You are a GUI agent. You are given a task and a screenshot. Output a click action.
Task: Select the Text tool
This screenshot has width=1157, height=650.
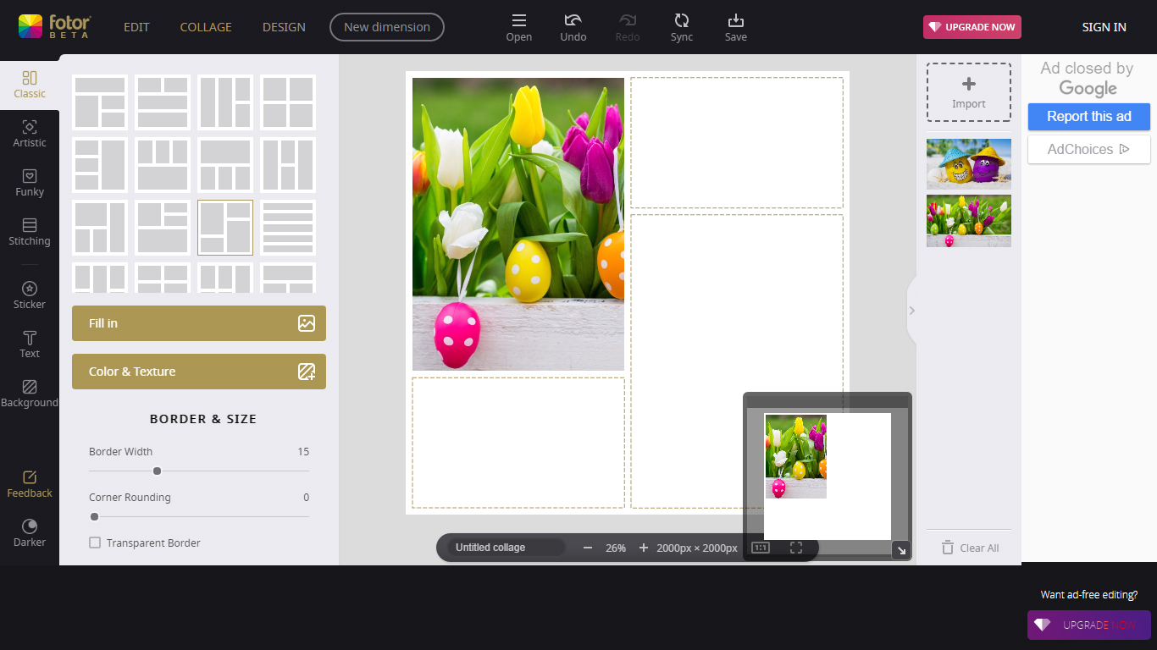(30, 344)
